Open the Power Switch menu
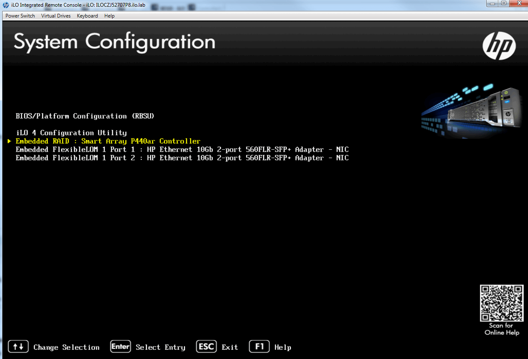The width and height of the screenshot is (528, 359). click(20, 15)
